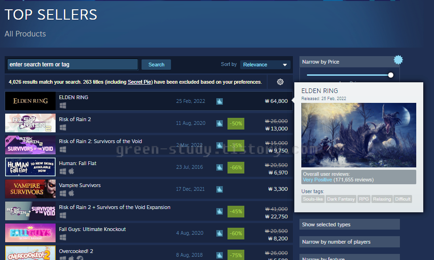Image resolution: width=434 pixels, height=260 pixels.
Task: Click the Windows icon under Human: Fall Flat
Action: (63, 171)
